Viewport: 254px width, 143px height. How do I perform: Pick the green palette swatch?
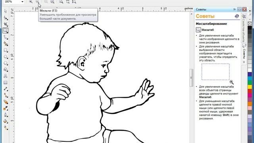click(x=250, y=83)
